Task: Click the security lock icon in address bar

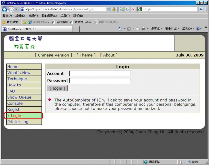Action: coord(114,9)
